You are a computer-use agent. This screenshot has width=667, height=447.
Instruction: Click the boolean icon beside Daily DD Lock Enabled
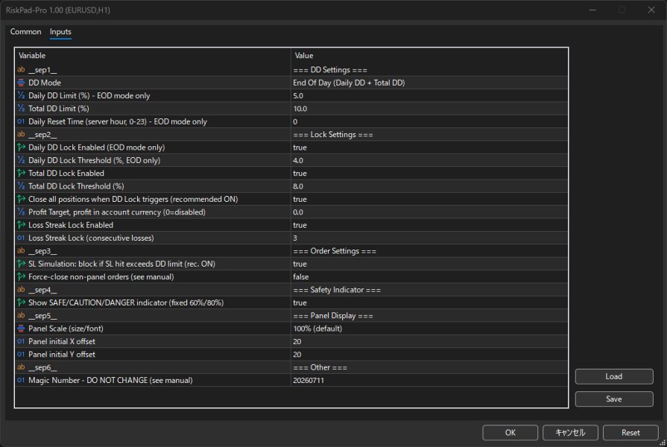[21, 148]
